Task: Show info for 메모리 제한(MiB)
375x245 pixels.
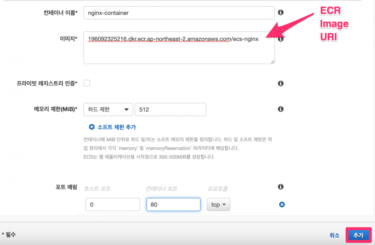Action: tap(281, 109)
